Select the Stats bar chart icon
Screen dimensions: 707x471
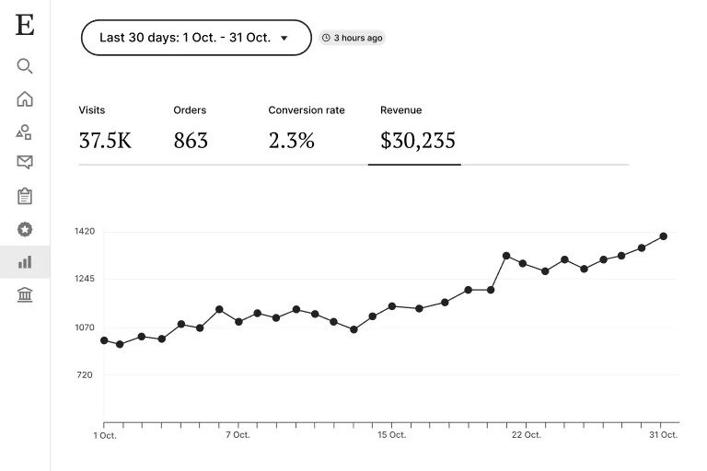(25, 262)
